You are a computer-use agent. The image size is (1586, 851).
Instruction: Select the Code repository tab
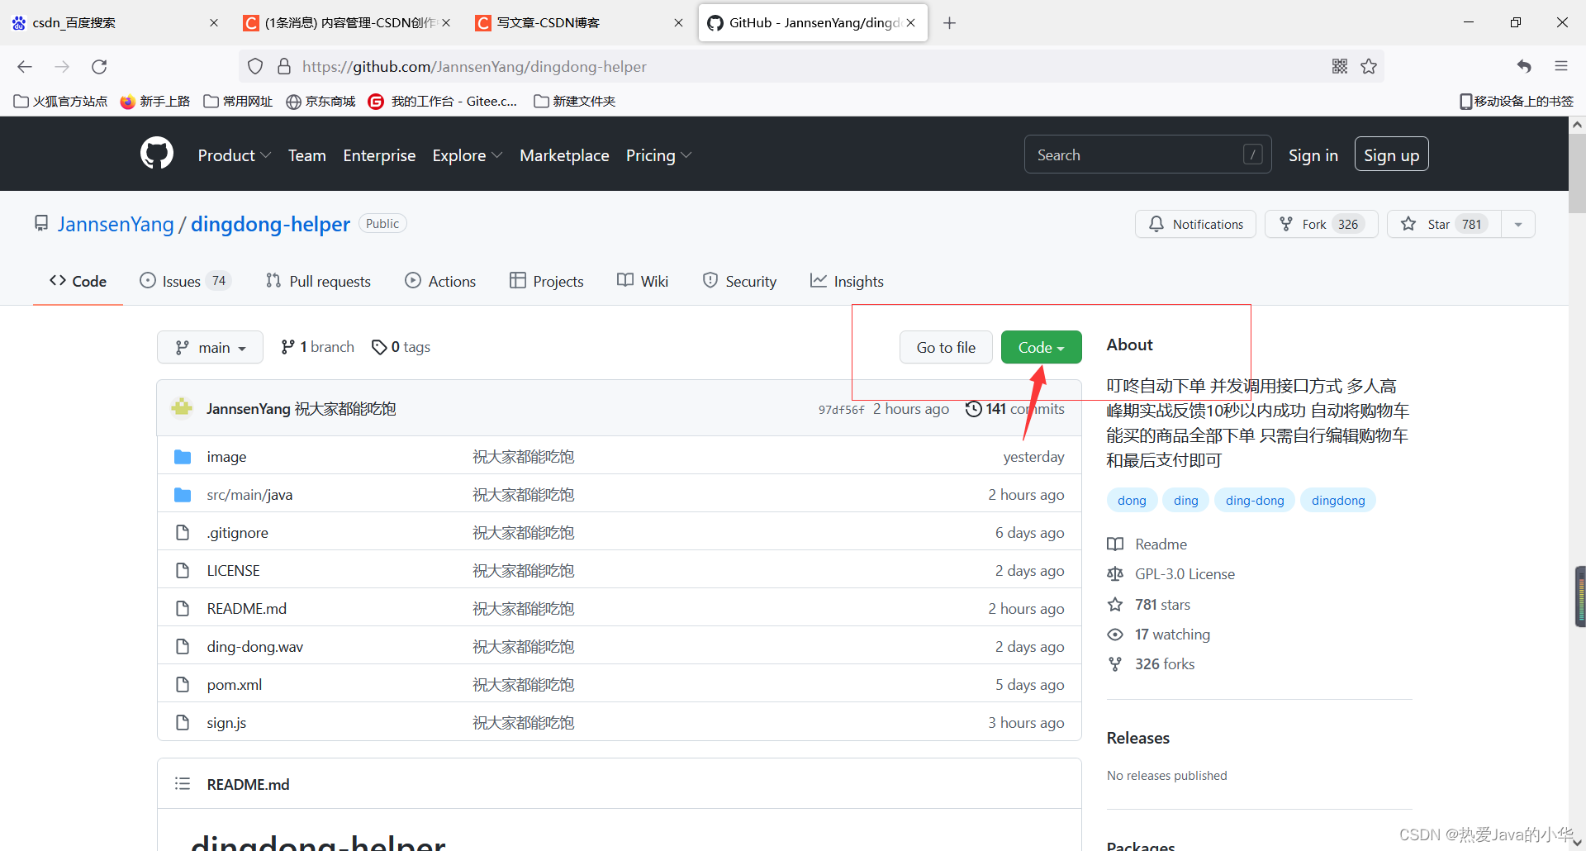point(78,281)
